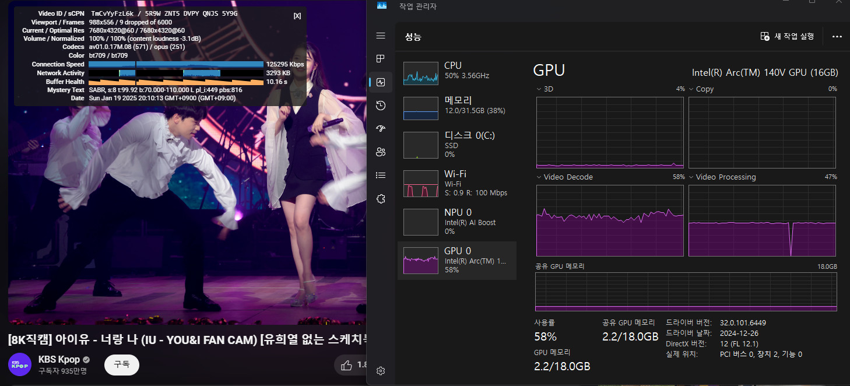The image size is (850, 386).
Task: Click the Buffer Health 10.16 s value
Action: (x=276, y=82)
